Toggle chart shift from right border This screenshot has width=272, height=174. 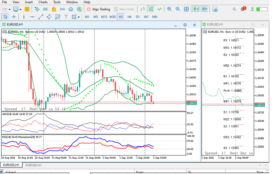tap(205, 9)
